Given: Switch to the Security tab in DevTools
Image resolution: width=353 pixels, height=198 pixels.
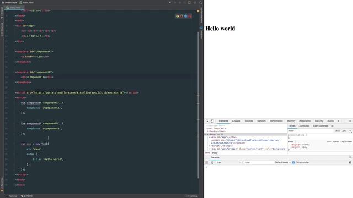Looking at the screenshot, I should [x=319, y=121].
